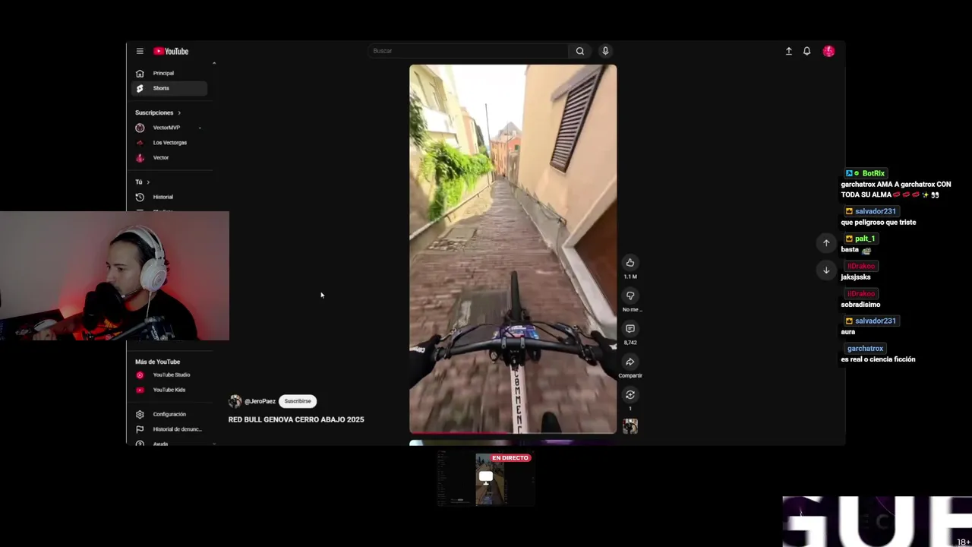
Task: Click the @JeroPaez channel avatar
Action: click(x=235, y=401)
